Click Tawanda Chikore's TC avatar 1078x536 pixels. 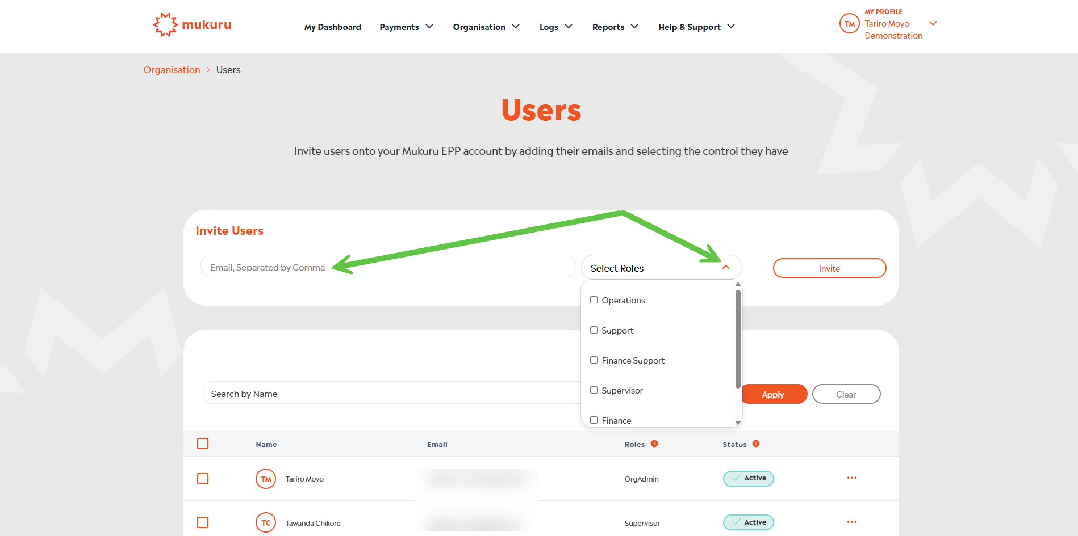pyautogui.click(x=266, y=522)
